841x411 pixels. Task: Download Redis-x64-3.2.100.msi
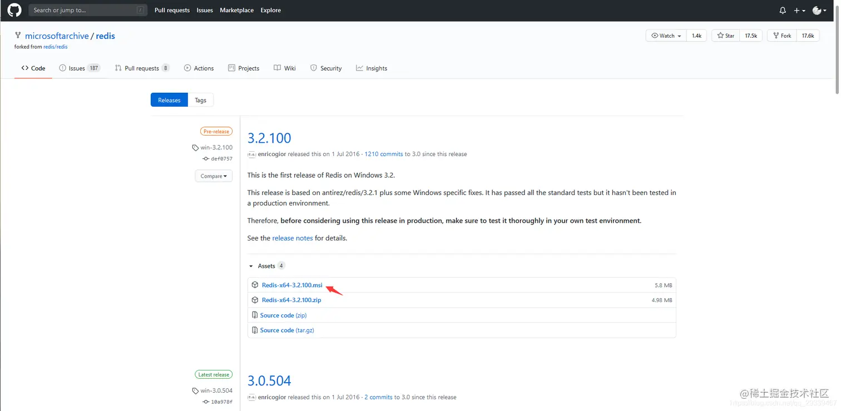pyautogui.click(x=292, y=285)
